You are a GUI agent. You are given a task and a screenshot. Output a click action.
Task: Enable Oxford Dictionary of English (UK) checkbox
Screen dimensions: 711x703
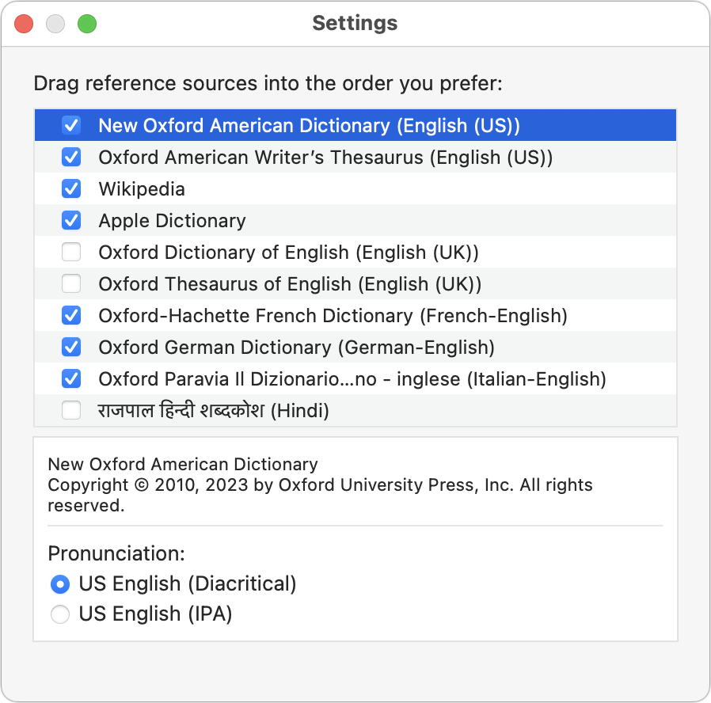click(71, 252)
